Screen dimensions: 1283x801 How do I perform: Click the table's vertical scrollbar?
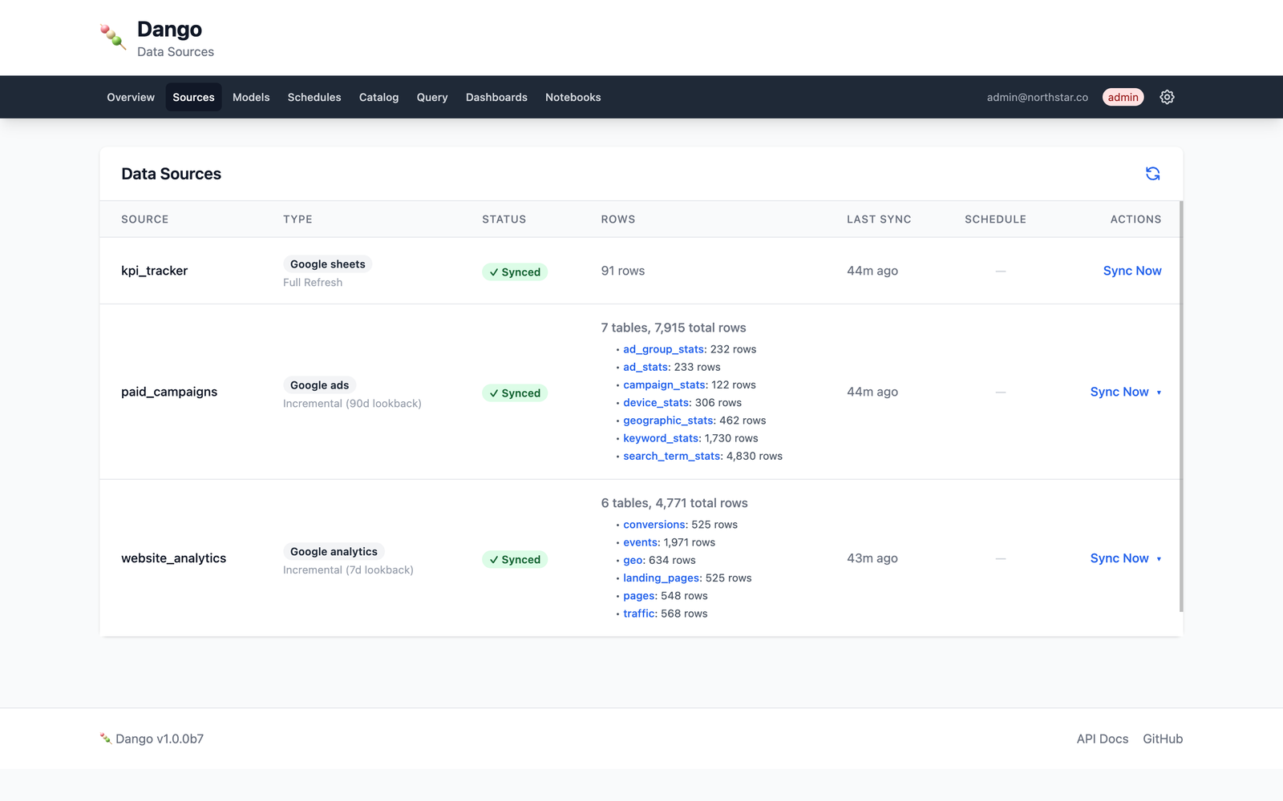1181,406
